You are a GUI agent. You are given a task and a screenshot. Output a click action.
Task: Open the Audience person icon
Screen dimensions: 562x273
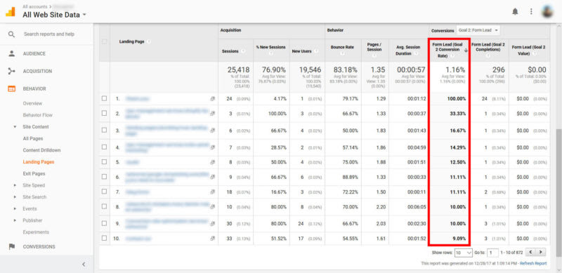point(12,54)
